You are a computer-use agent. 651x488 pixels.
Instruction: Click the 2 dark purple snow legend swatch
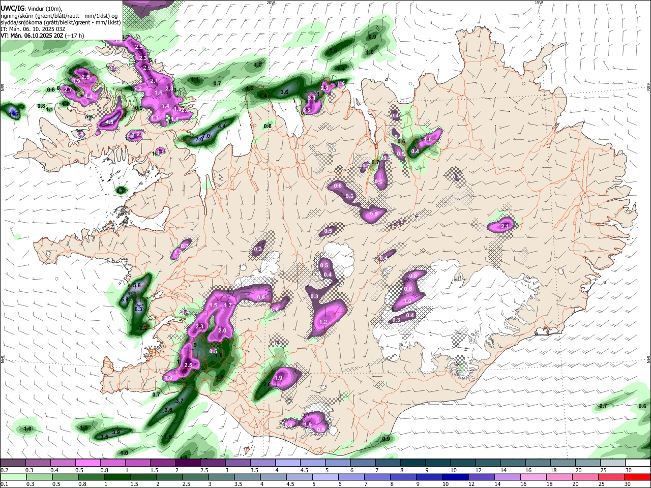[187, 463]
